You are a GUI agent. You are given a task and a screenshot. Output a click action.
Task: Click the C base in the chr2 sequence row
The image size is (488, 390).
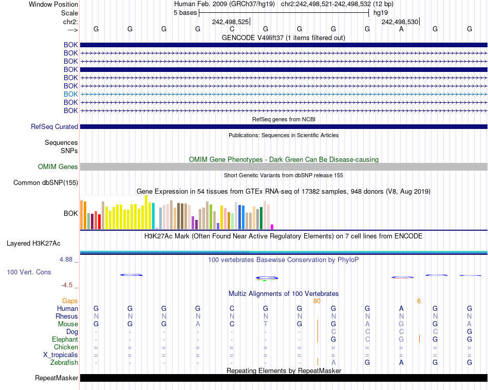[x=232, y=29]
